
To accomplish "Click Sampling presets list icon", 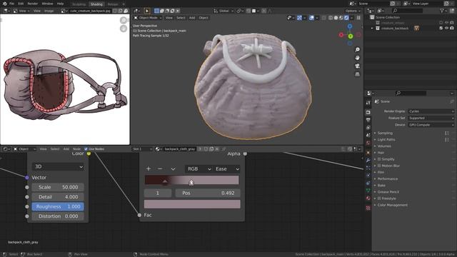I will [x=447, y=133].
